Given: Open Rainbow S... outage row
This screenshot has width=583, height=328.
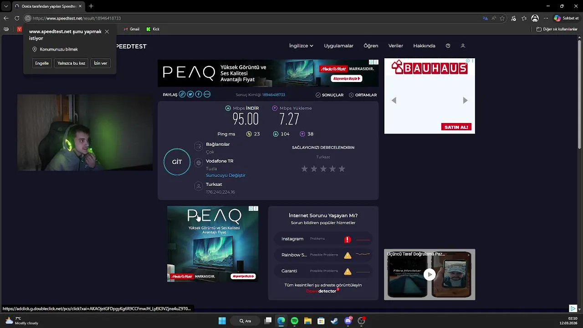Looking at the screenshot, I should point(323,255).
